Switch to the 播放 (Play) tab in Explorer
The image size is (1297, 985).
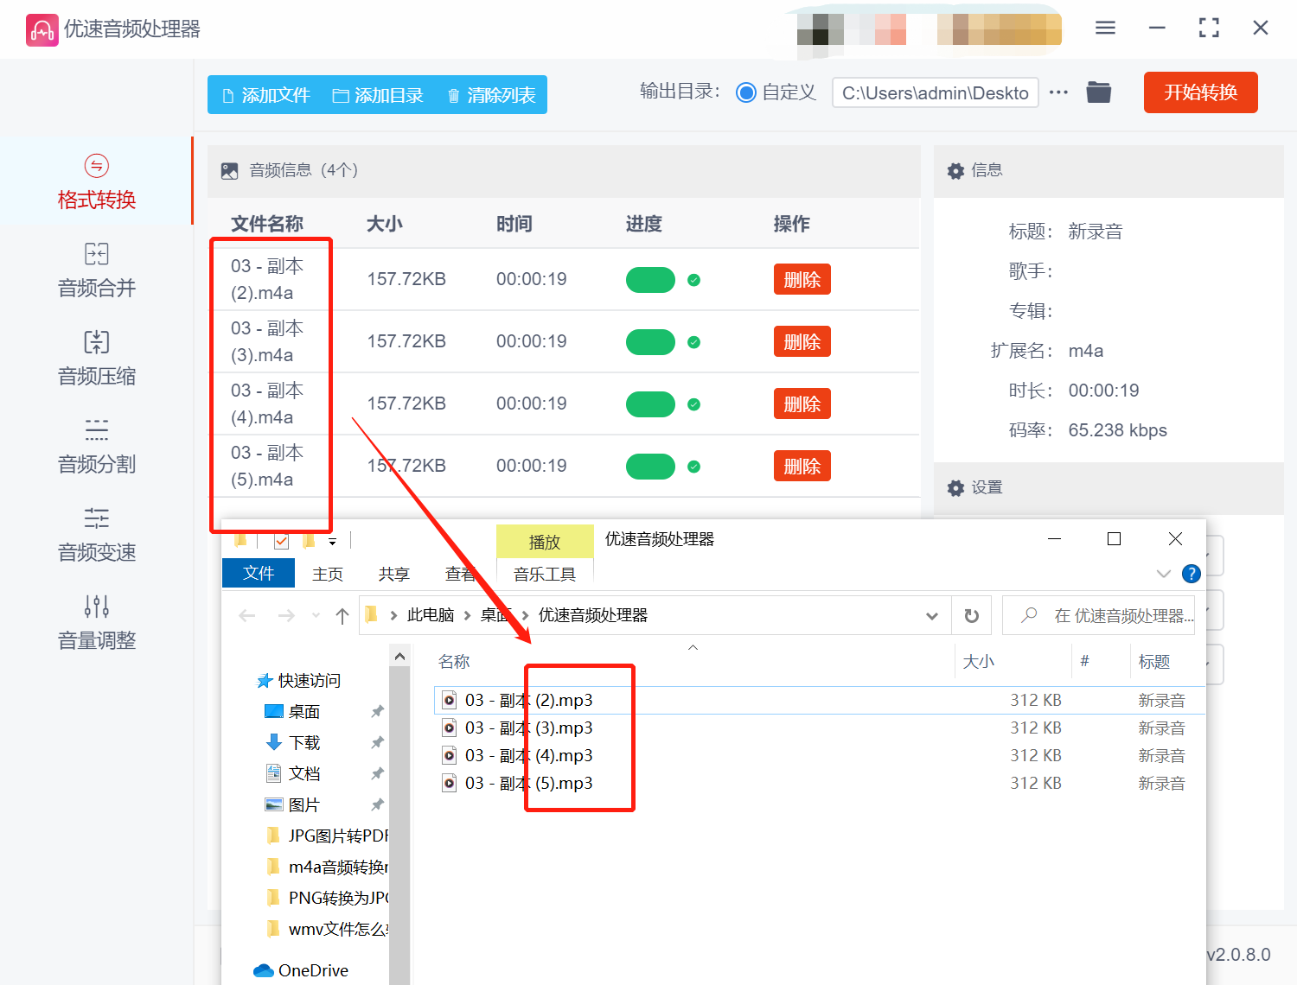pyautogui.click(x=545, y=540)
